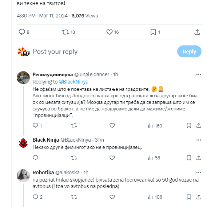Image resolution: width=207 pixels, height=207 pixels.
Task: Reply to Robotika's tweet with 2 comments
Action: (x=37, y=197)
